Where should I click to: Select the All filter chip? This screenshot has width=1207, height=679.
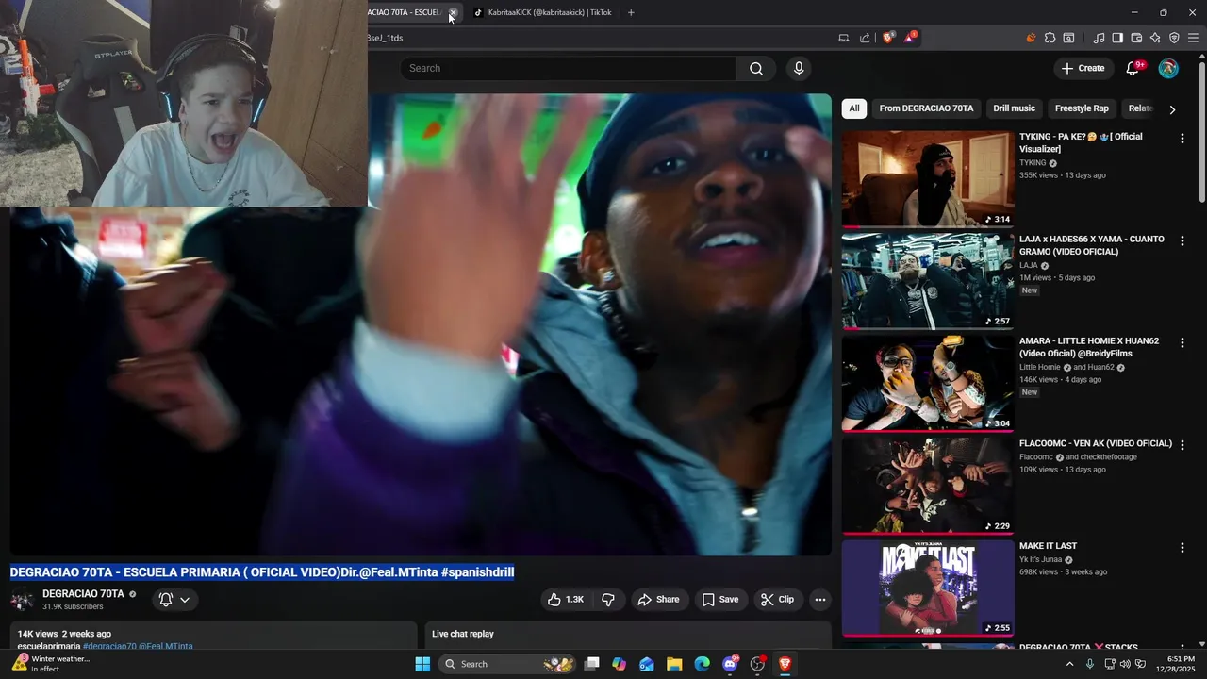pos(853,108)
